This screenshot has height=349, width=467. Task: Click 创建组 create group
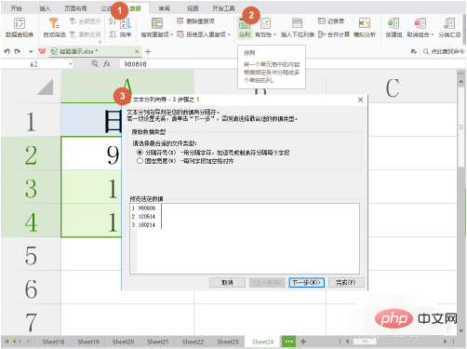(x=394, y=28)
